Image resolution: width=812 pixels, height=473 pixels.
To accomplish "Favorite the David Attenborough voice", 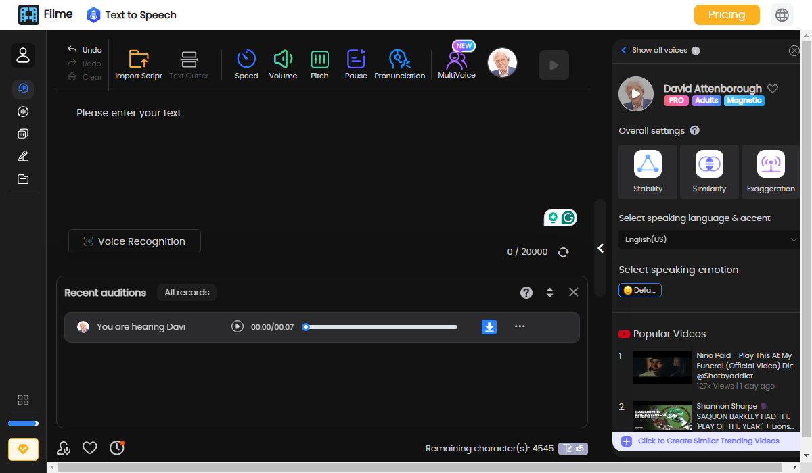I will click(773, 89).
